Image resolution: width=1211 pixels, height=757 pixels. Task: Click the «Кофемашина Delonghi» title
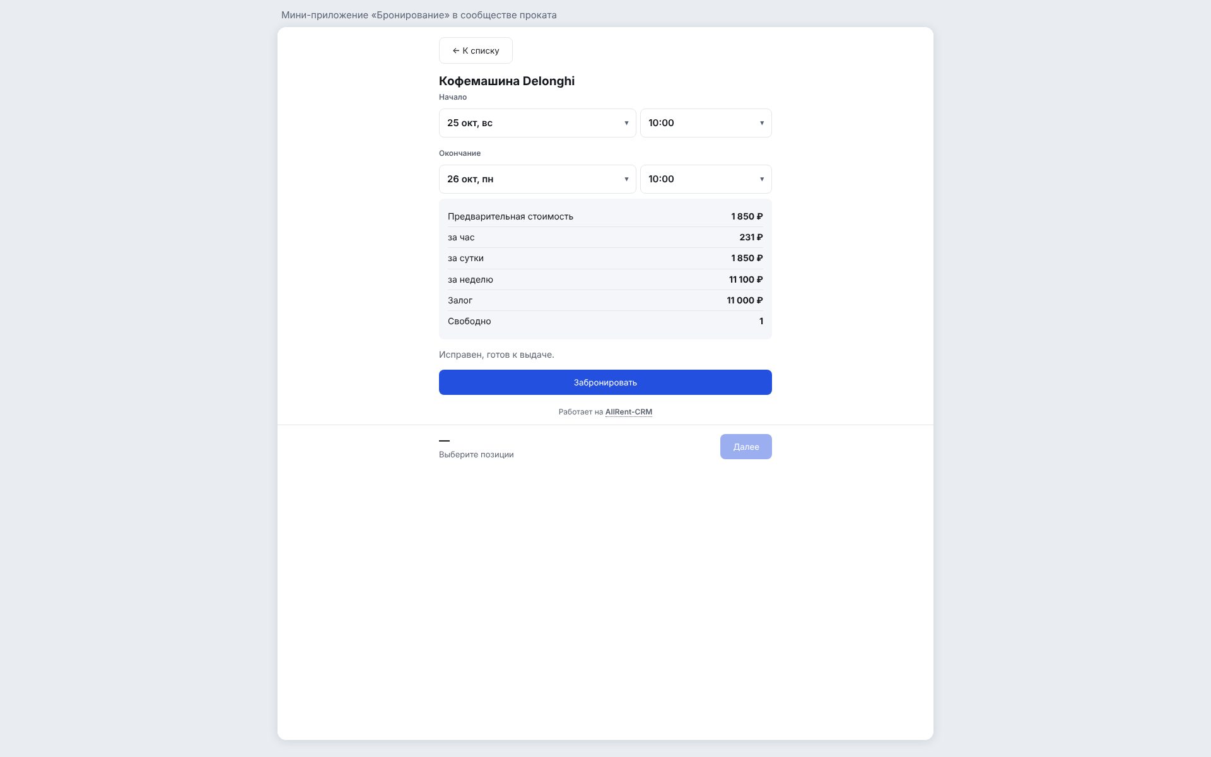(506, 81)
